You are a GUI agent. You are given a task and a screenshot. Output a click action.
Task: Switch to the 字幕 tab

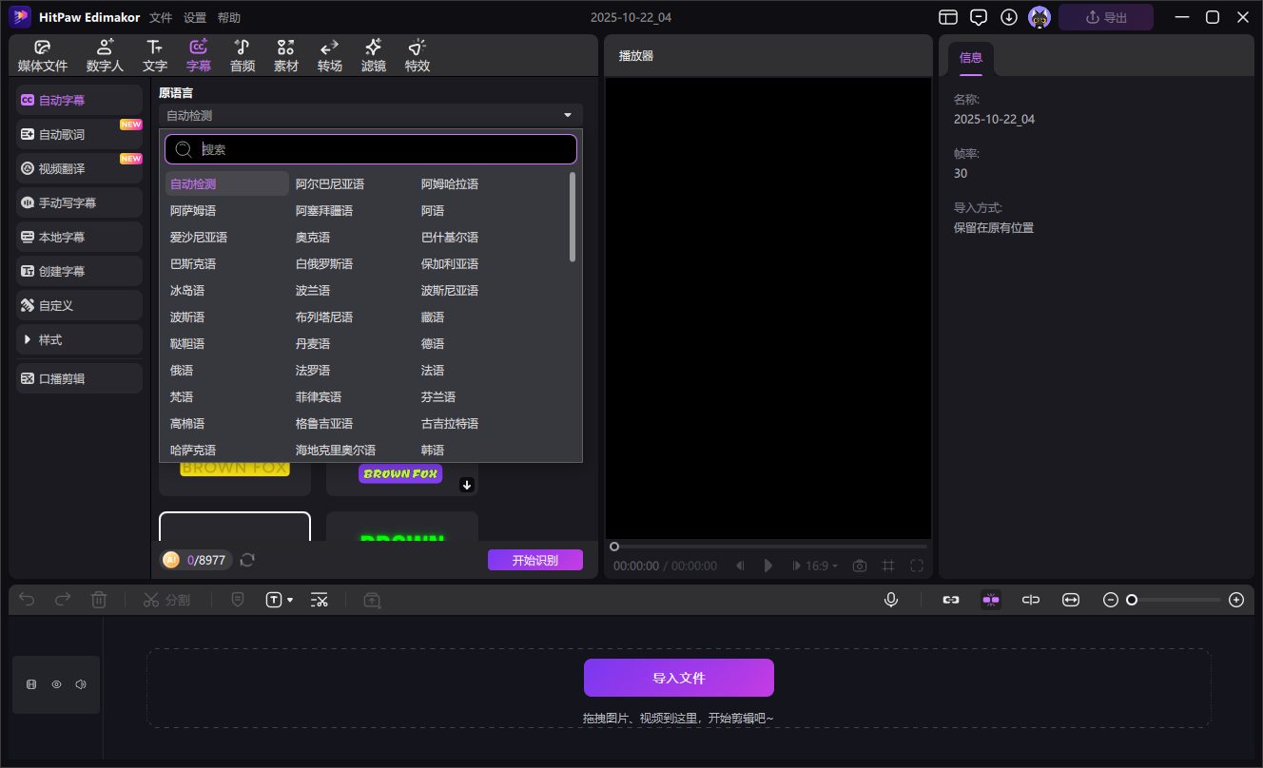tap(199, 54)
